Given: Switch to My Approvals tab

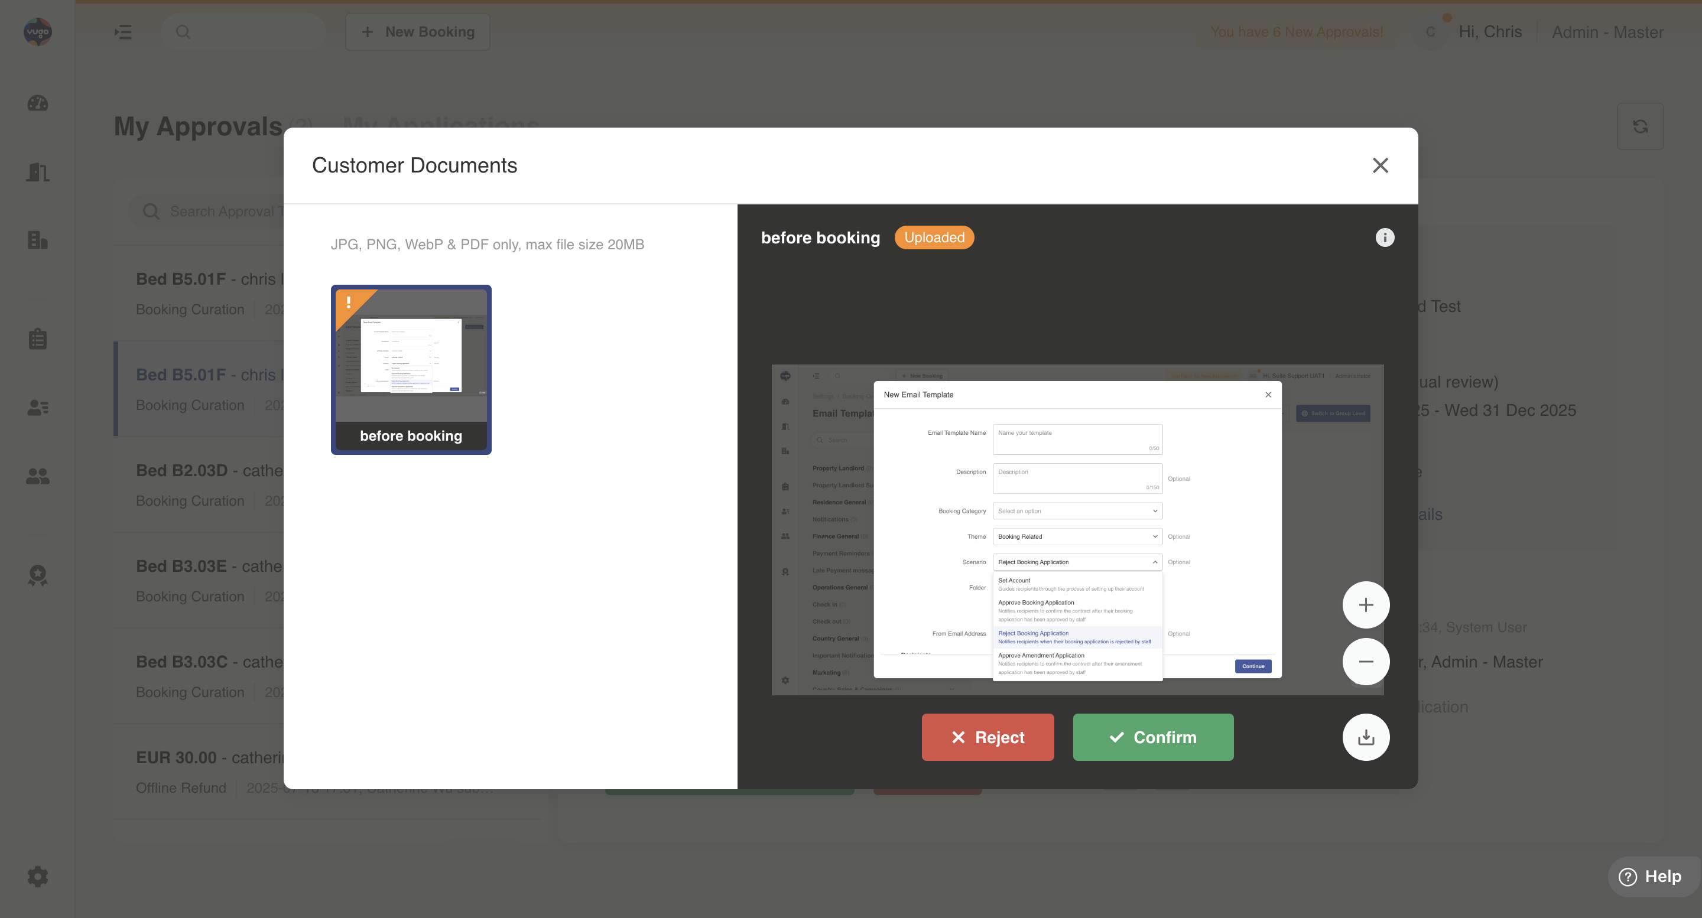Looking at the screenshot, I should coord(198,126).
